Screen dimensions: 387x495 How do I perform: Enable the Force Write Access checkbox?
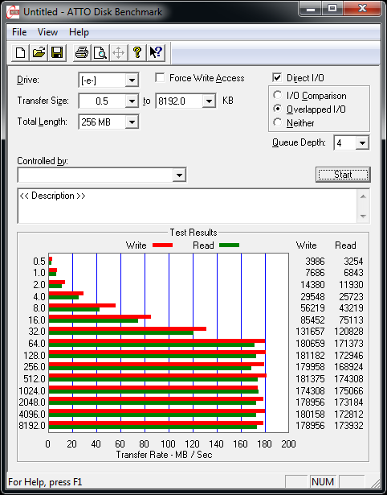[160, 77]
